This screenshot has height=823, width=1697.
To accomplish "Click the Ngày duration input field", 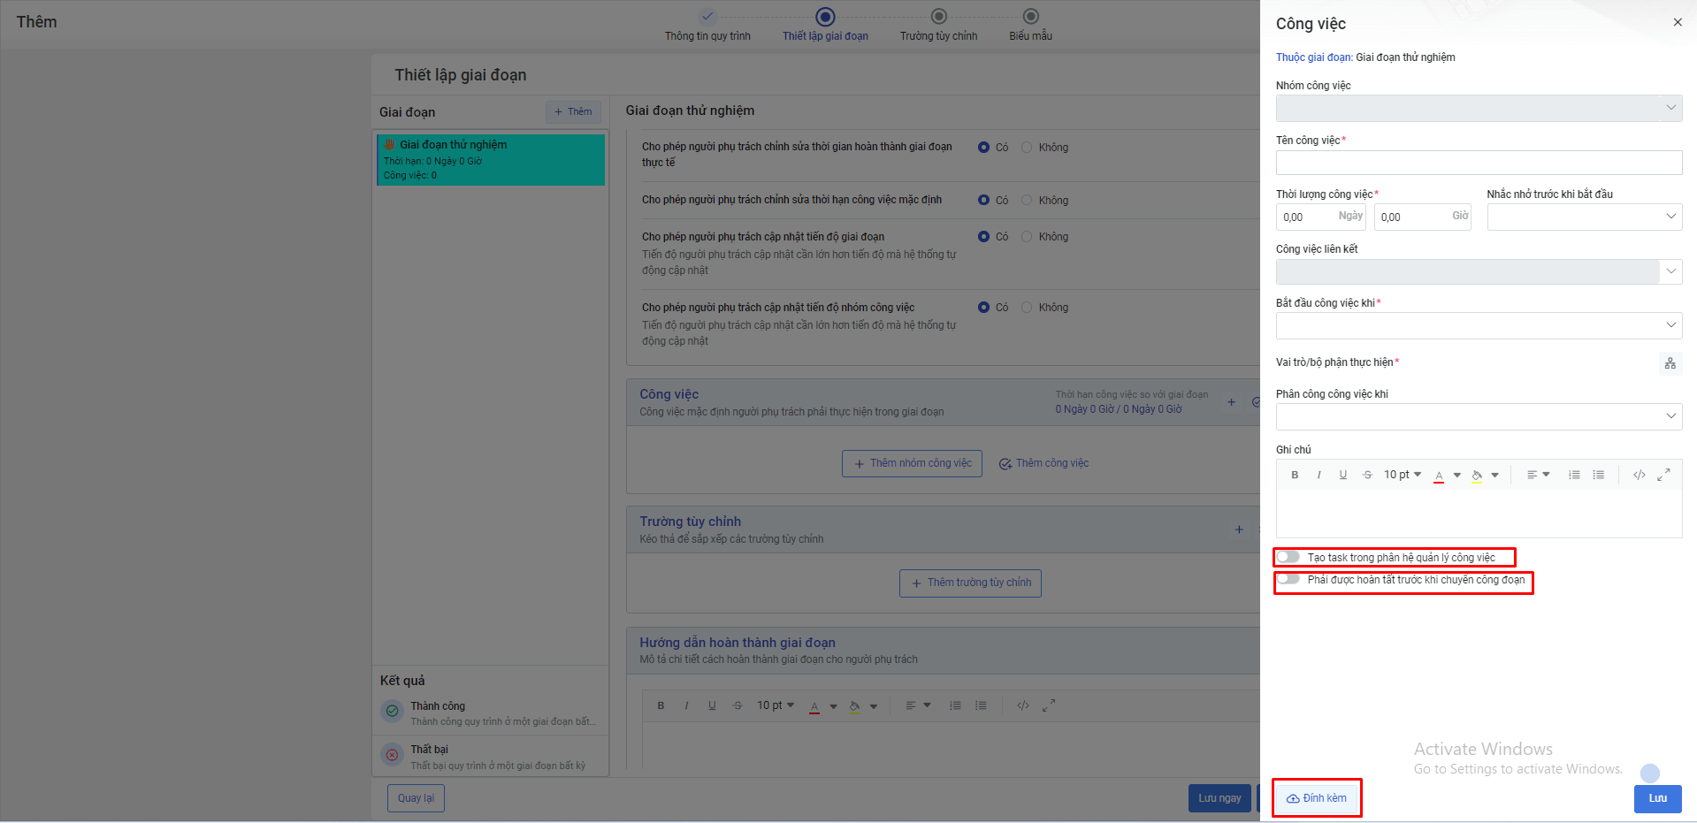I will [1321, 217].
